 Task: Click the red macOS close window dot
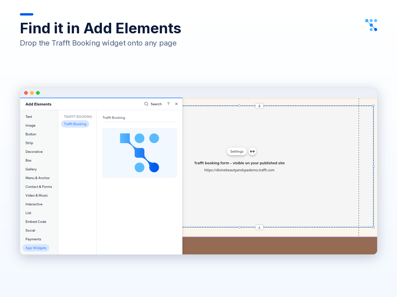[26, 93]
